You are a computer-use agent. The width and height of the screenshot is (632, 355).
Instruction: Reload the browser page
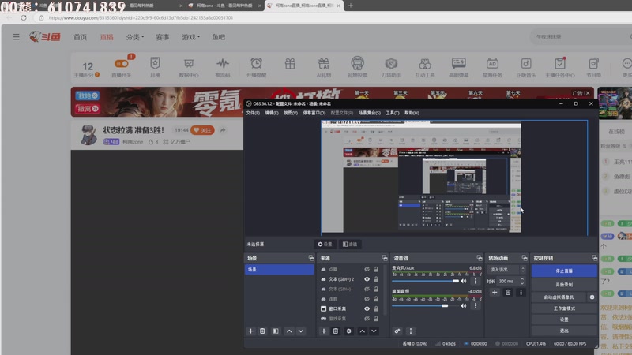[x=24, y=17]
